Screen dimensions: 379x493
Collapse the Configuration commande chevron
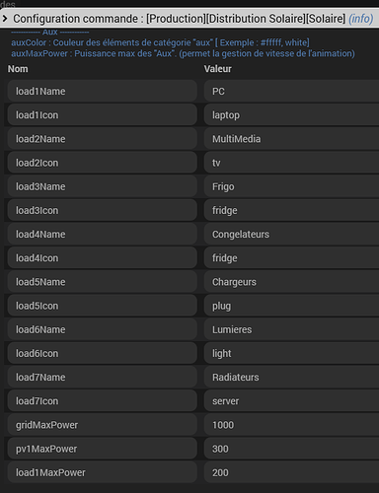click(x=5, y=19)
